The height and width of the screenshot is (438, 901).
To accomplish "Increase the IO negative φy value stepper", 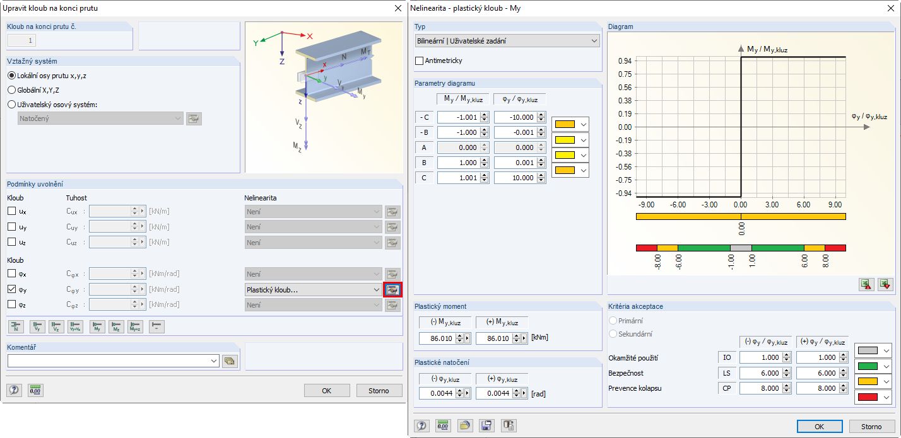I will click(786, 355).
